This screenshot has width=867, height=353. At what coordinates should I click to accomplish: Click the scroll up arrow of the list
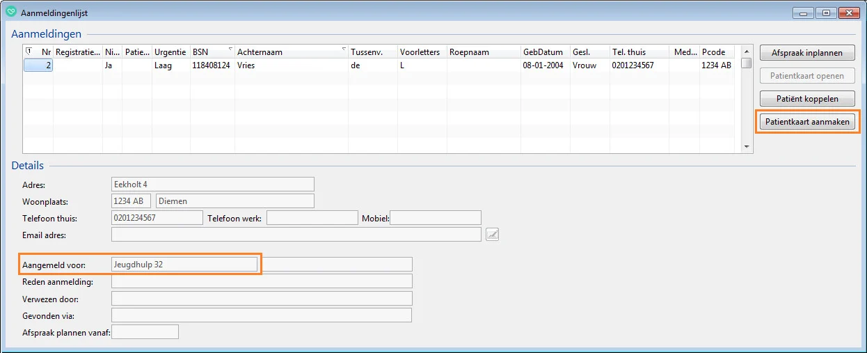[747, 52]
